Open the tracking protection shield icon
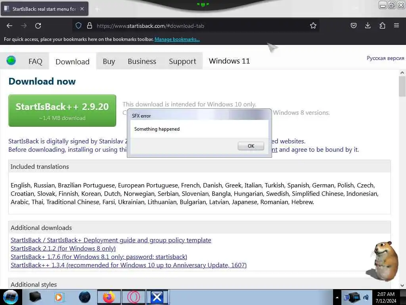406x305 pixels. pyautogui.click(x=79, y=25)
